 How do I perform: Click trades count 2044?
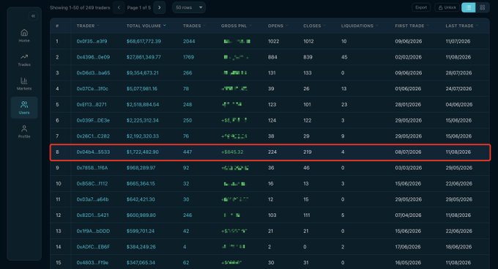pos(189,41)
